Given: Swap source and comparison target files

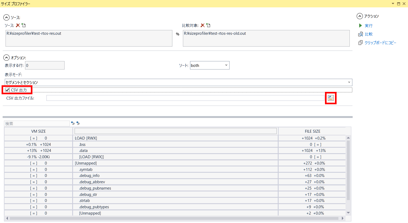Looking at the screenshot, I should point(178,34).
